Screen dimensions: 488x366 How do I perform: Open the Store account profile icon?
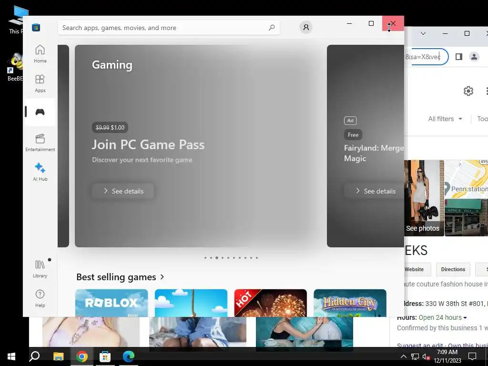click(x=306, y=27)
